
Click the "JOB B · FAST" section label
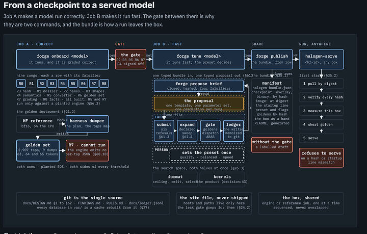click(167, 44)
